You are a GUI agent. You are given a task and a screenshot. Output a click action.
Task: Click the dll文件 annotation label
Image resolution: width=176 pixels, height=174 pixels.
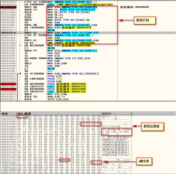click(144, 161)
